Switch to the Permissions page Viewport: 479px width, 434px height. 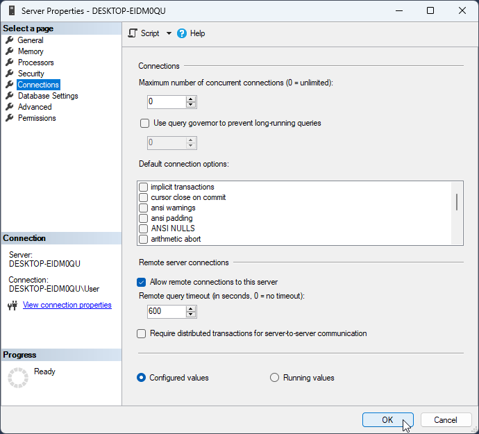point(37,118)
